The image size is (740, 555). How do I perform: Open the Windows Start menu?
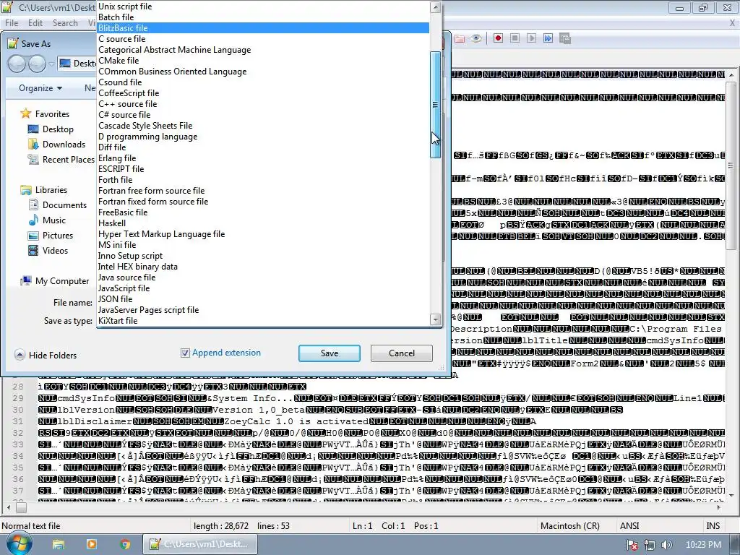[20, 543]
